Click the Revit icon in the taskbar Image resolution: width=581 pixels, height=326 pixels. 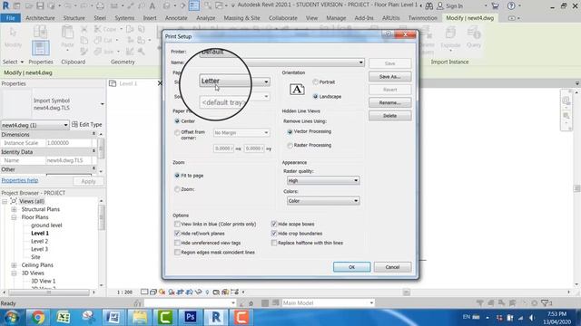(216, 317)
